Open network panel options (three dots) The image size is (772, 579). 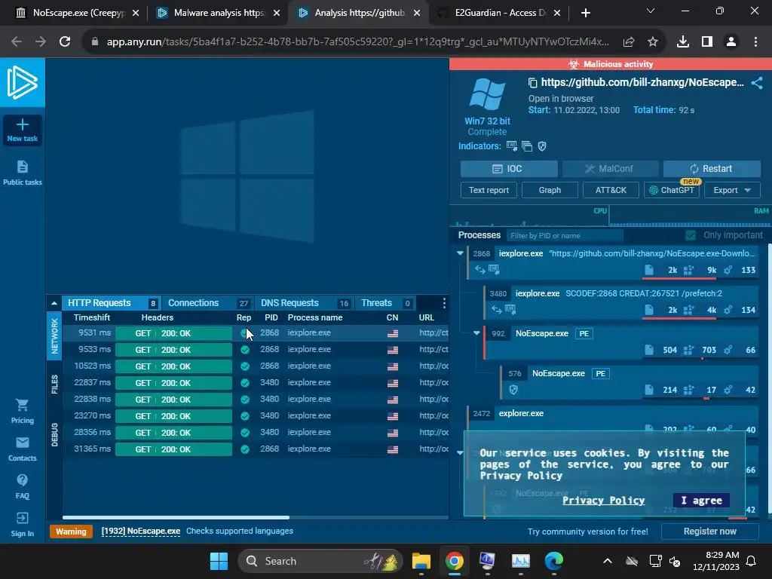(444, 303)
